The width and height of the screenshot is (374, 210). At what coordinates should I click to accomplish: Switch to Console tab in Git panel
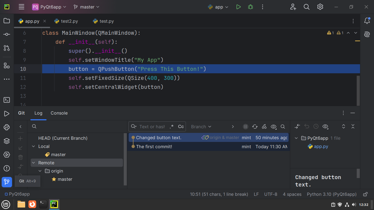tap(59, 113)
